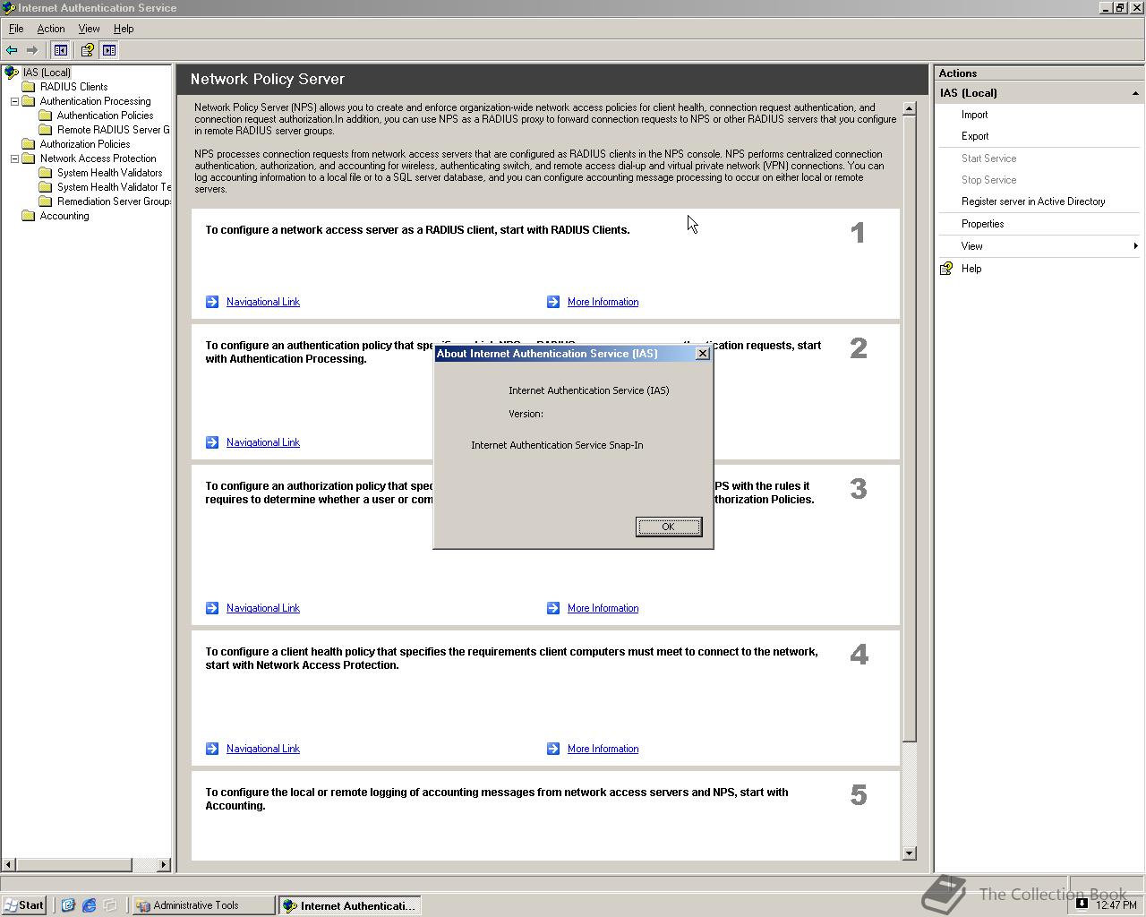Click Internet Explorer quick launch icon in taskbar
This screenshot has width=1146, height=917.
[x=89, y=905]
